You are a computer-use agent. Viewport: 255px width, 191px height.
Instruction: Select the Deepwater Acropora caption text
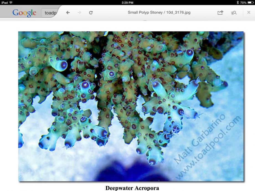click(132, 188)
